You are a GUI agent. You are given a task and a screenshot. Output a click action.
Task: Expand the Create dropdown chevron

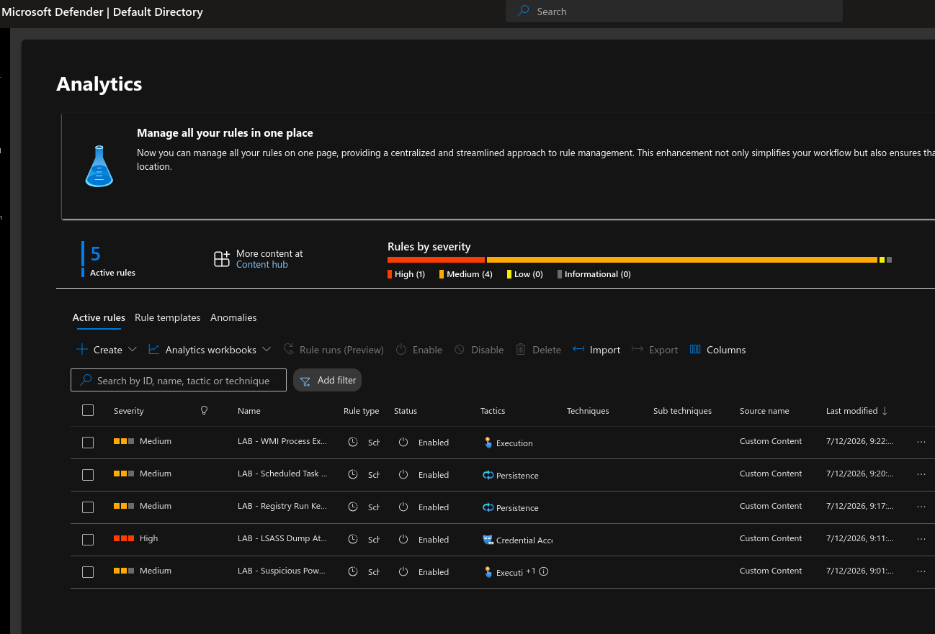click(x=132, y=349)
